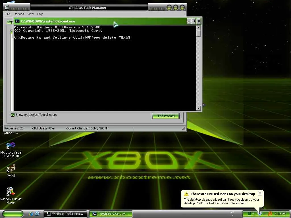The image size is (291, 218).
Task: Click the cmd scrollbar down arrow
Action: click(198, 108)
